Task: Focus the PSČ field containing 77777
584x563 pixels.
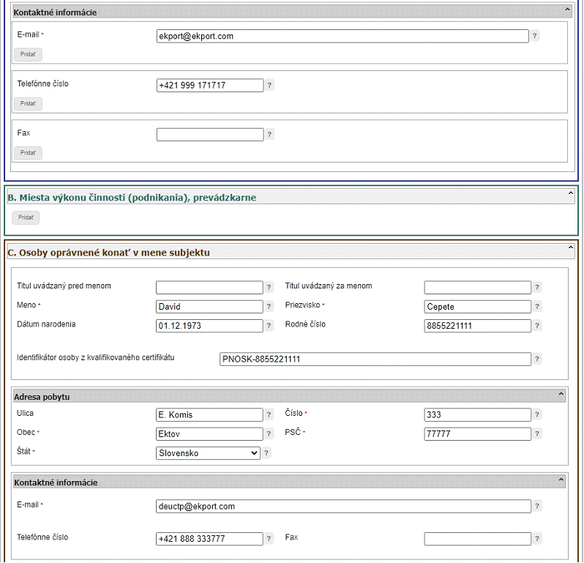Action: click(x=477, y=434)
